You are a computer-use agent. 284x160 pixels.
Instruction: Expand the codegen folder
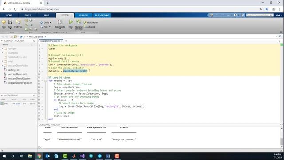(2, 48)
